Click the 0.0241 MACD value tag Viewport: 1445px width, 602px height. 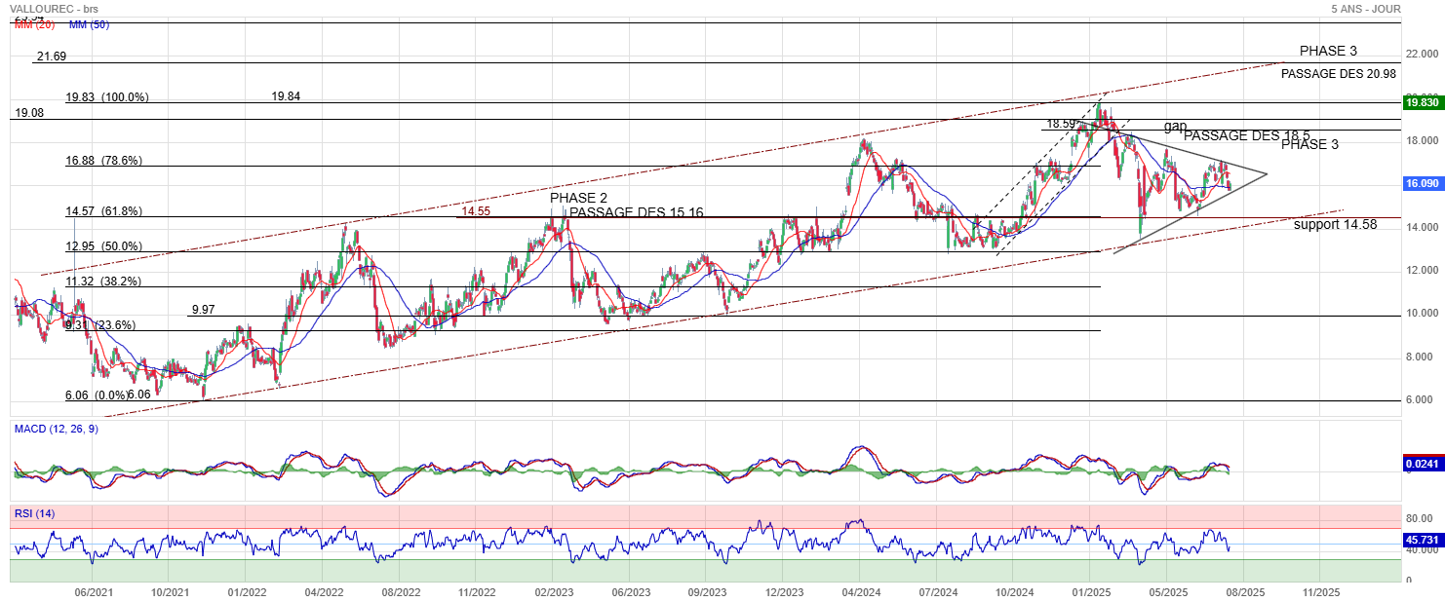[x=1423, y=465]
